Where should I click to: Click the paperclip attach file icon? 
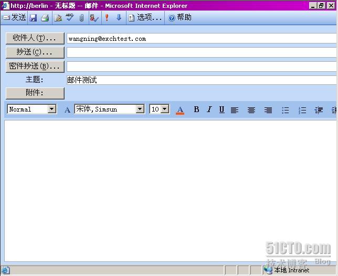point(81,18)
